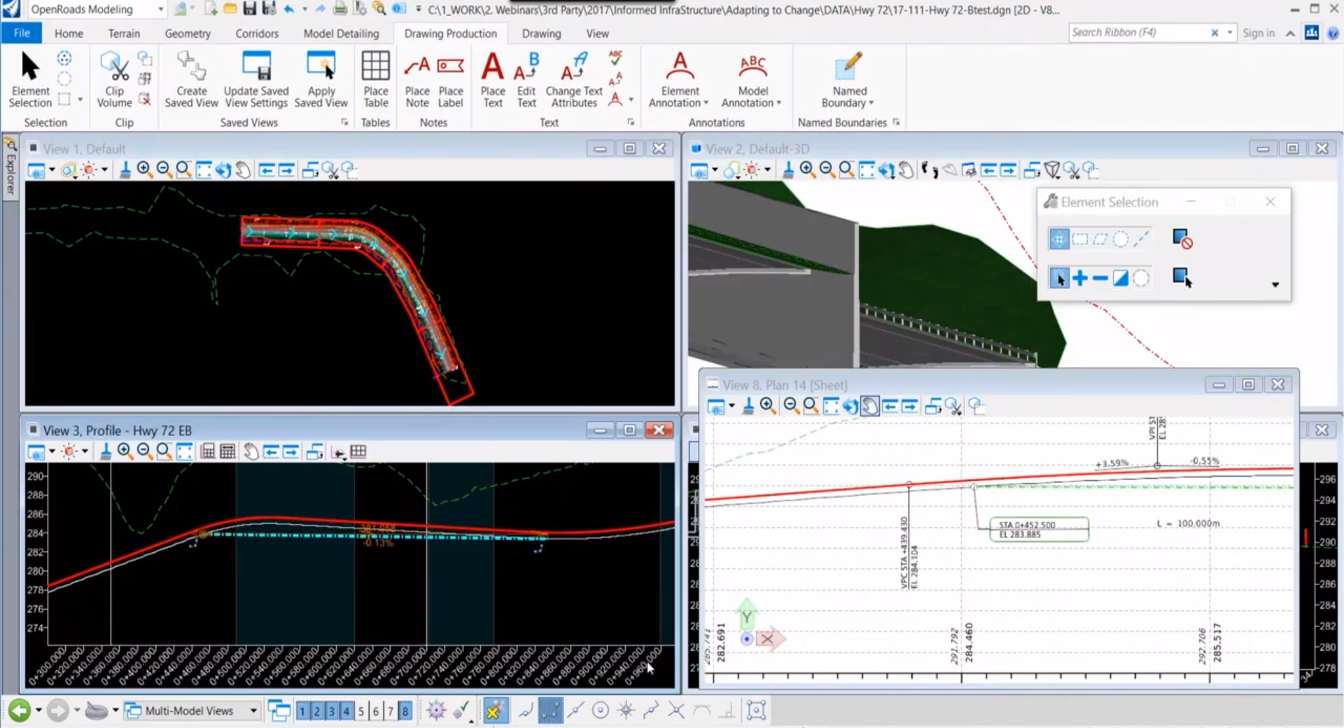The width and height of the screenshot is (1344, 728).
Task: Click Update Saved View Settings
Action: [x=256, y=79]
